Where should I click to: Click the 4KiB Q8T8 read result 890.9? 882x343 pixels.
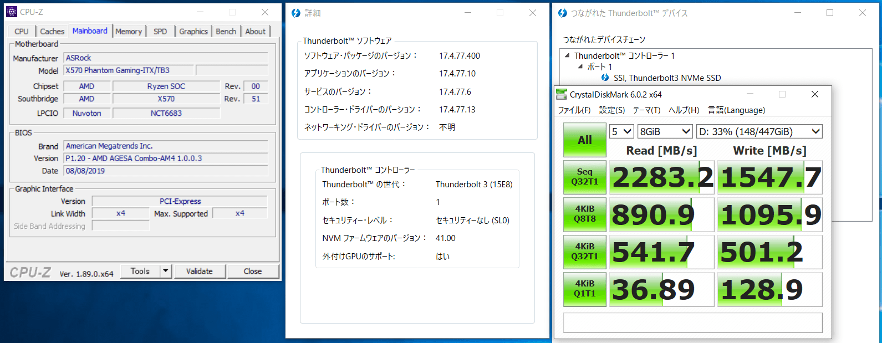(x=662, y=214)
